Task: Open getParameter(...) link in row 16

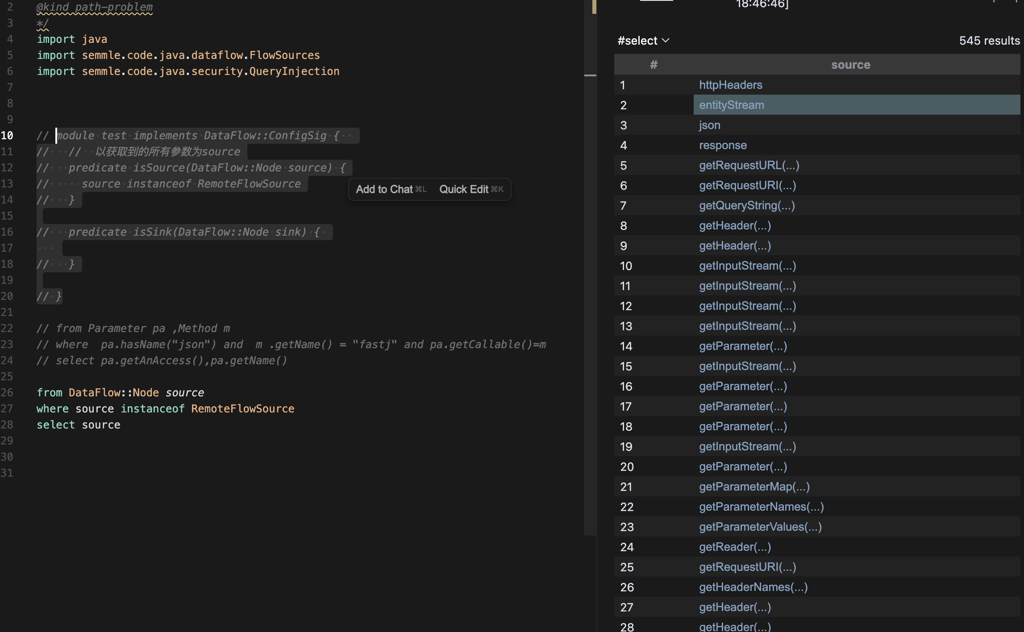Action: point(743,386)
